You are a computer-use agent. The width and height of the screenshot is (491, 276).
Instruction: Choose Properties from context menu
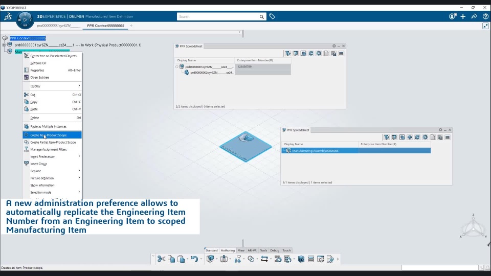click(52, 71)
